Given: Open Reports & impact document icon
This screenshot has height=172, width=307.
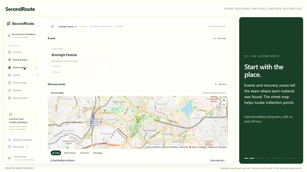Looking at the screenshot, I should [10, 98].
